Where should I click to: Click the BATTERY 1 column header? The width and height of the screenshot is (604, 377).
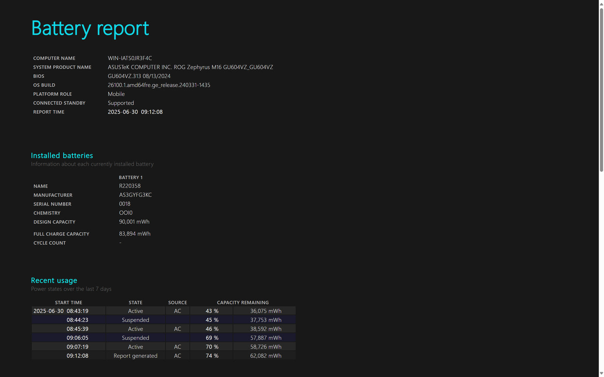[131, 177]
